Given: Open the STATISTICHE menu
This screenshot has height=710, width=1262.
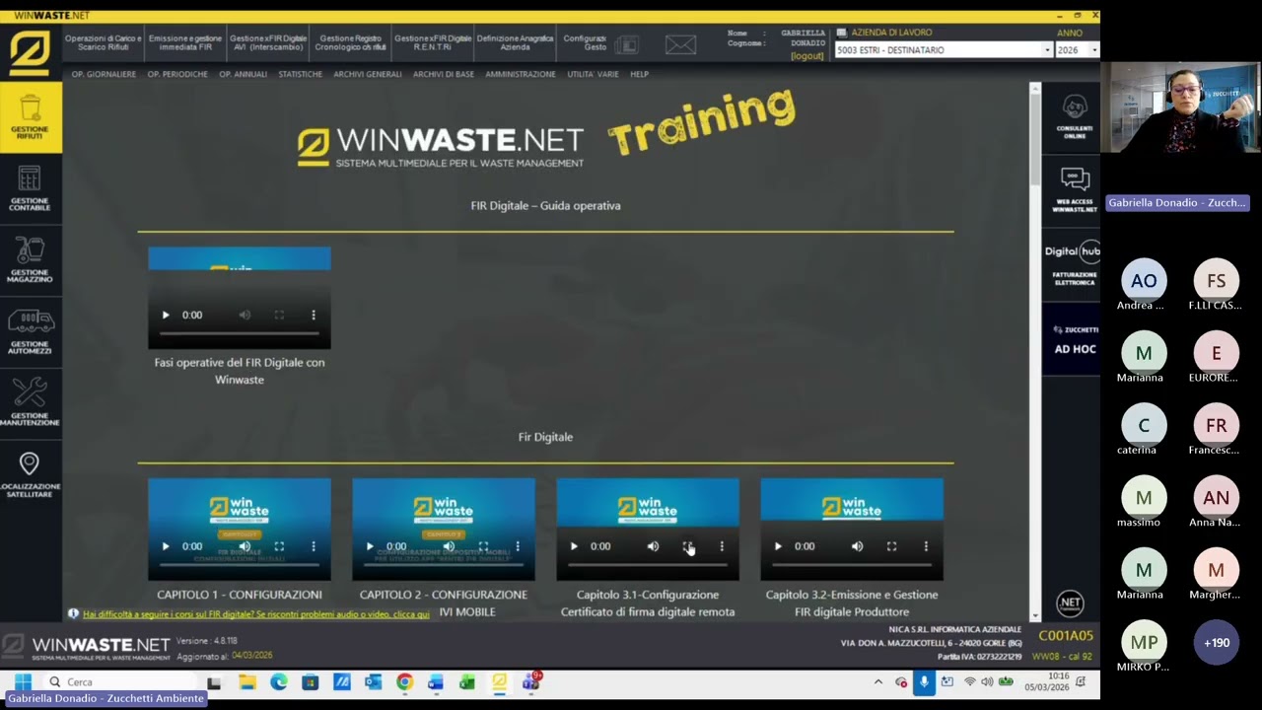Looking at the screenshot, I should 300,74.
